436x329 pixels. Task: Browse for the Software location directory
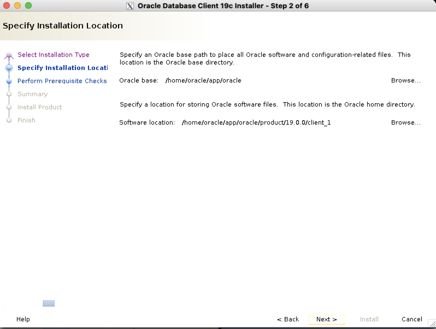406,123
